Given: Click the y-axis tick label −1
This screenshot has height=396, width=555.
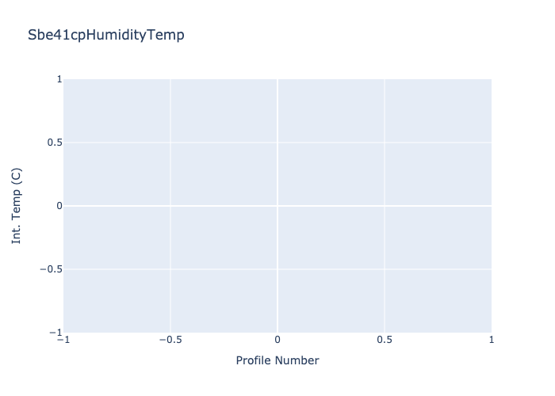Looking at the screenshot, I should [x=55, y=333].
